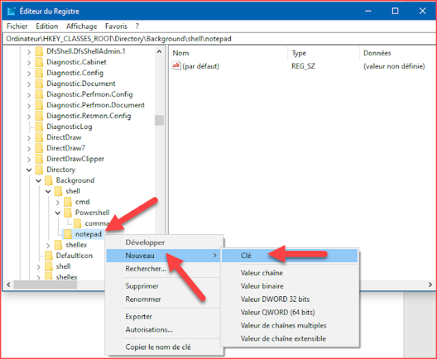The width and height of the screenshot is (437, 359).
Task: Click the ab string icon of (par défaut)
Action: pos(176,66)
